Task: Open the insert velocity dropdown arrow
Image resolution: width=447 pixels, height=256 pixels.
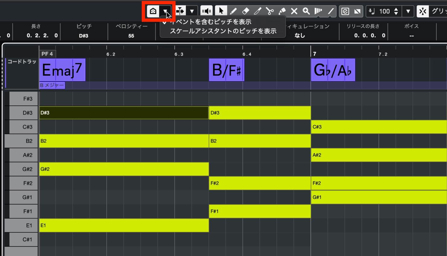Action: coord(408,11)
